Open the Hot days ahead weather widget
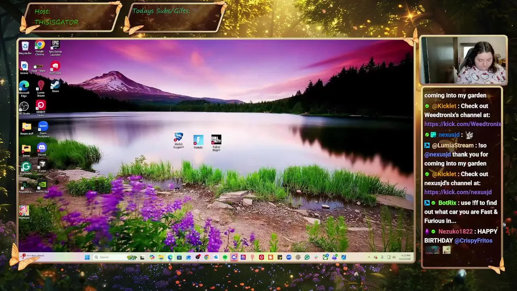Image resolution: width=517 pixels, height=291 pixels. pyautogui.click(x=33, y=256)
